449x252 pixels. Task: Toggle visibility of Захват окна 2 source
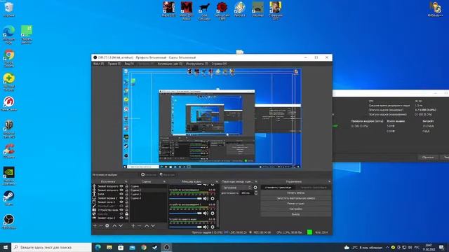tap(121, 202)
